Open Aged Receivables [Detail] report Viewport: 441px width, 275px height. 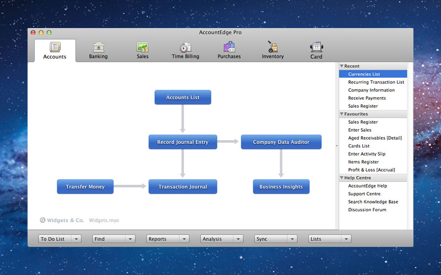pos(375,138)
